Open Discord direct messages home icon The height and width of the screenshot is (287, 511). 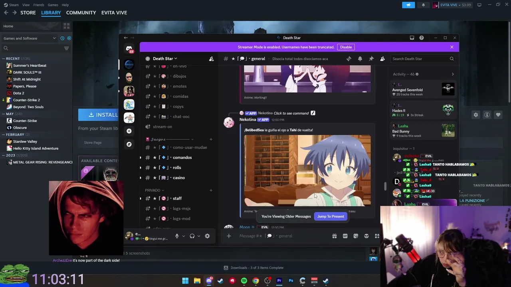129,49
